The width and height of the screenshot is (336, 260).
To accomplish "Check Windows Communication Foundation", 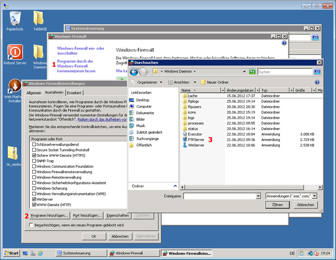I will 34,166.
